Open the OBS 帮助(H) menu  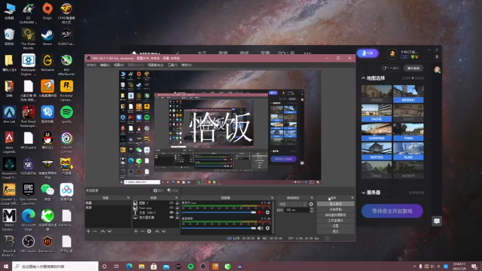point(187,65)
